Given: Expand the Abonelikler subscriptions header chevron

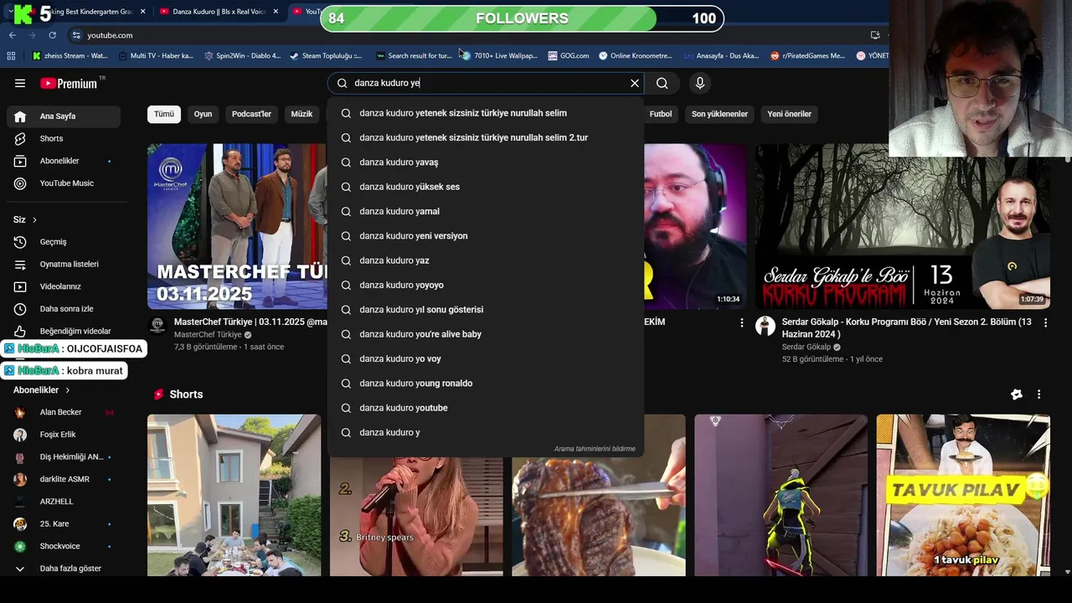Looking at the screenshot, I should point(68,390).
